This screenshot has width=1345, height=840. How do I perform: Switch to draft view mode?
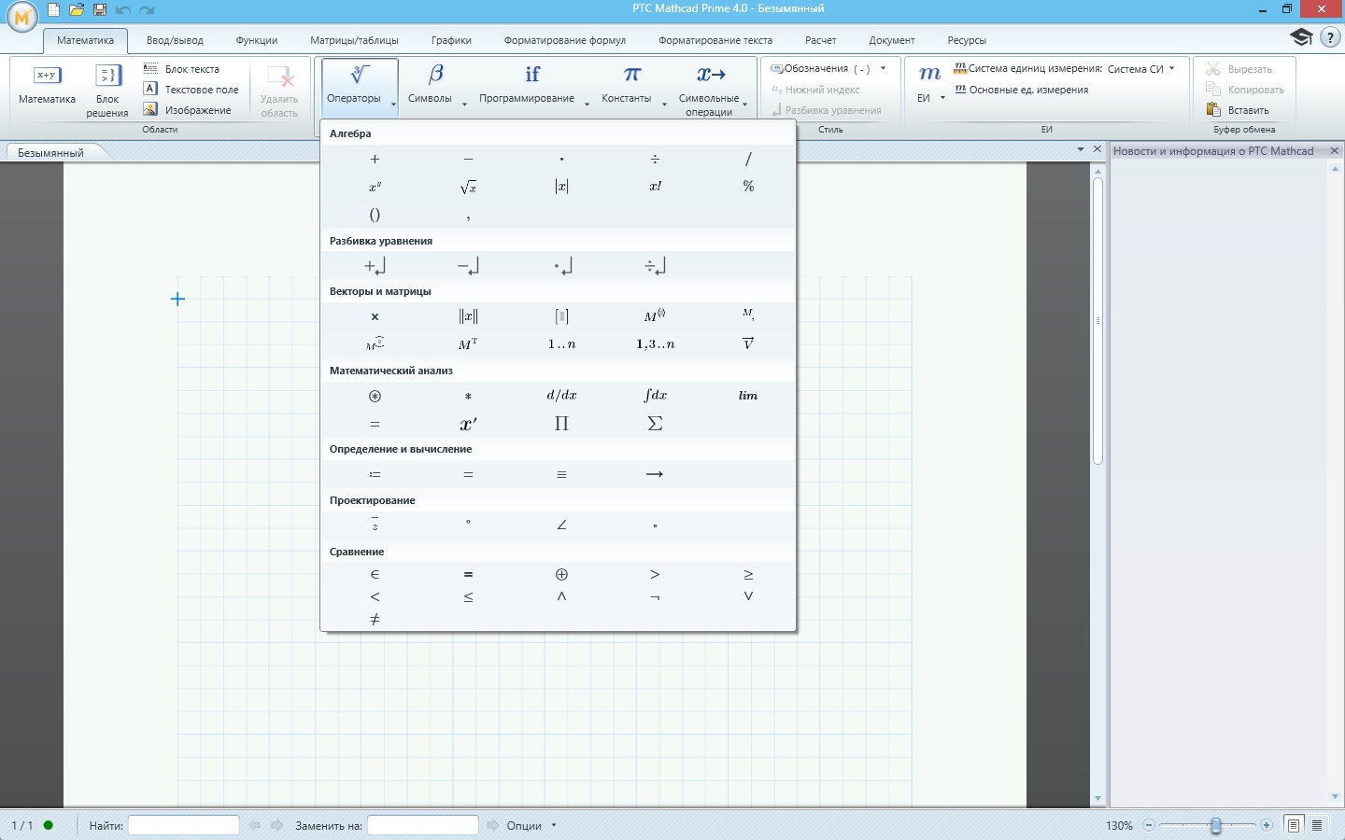(x=1317, y=825)
